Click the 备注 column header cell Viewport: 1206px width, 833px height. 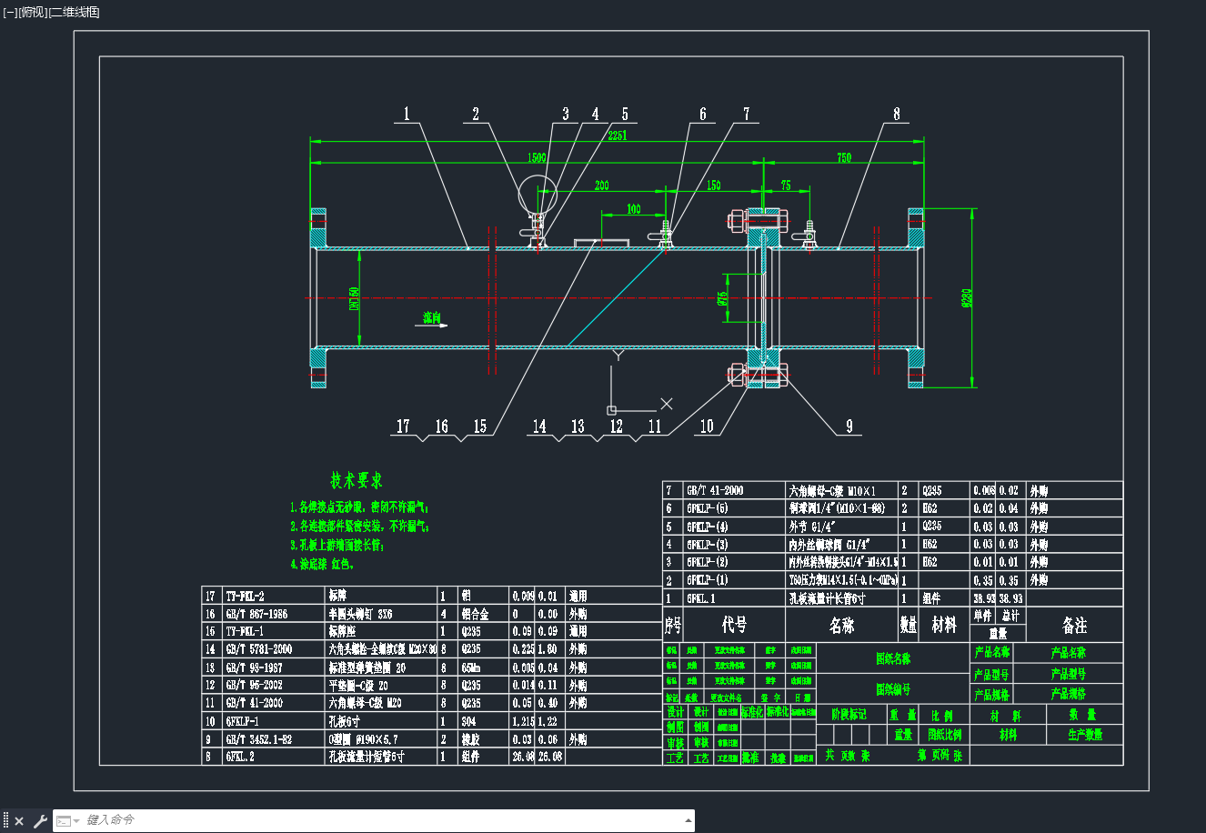click(1074, 626)
